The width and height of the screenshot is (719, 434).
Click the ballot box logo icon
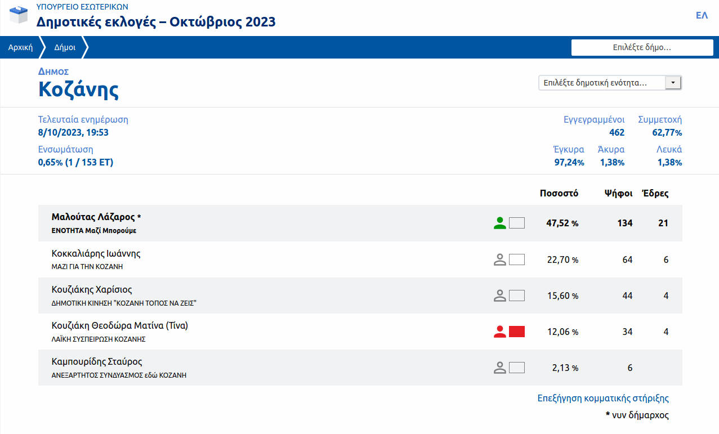click(x=19, y=15)
